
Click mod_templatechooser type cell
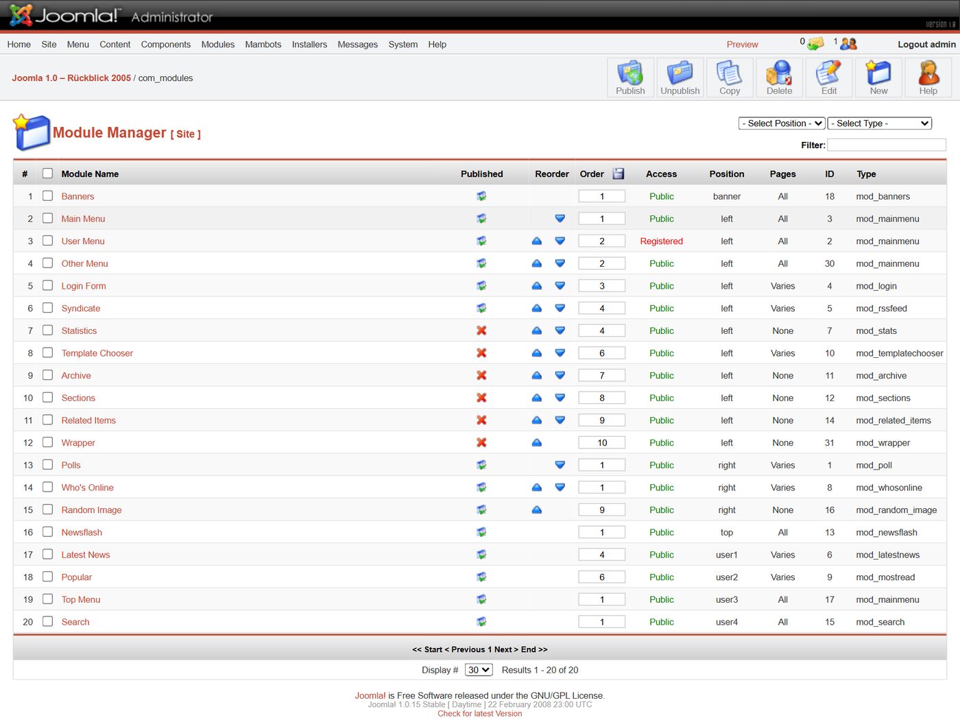(900, 353)
